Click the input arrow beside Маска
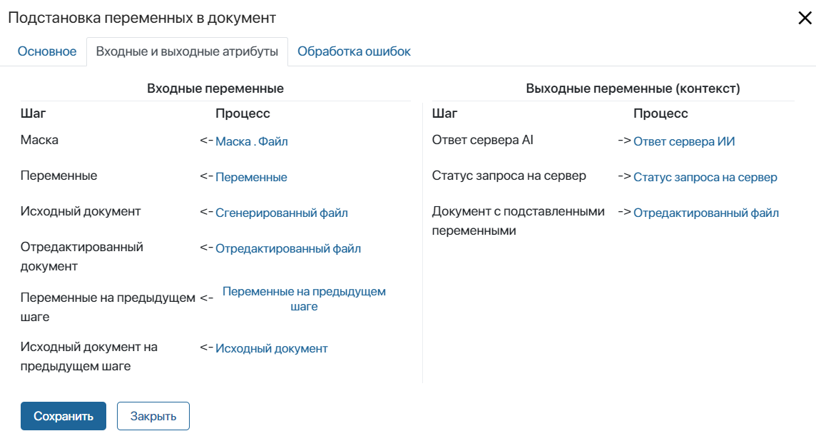Screen dimensions: 816x436 click(x=205, y=141)
